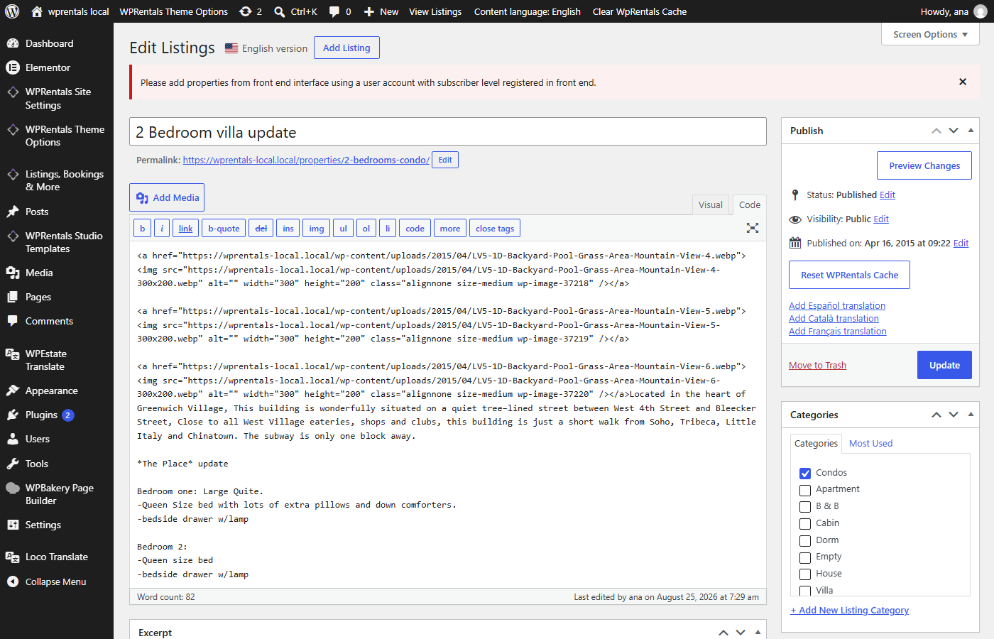The width and height of the screenshot is (994, 639).
Task: Open WPBakery Page Builder icon
Action: pos(13,488)
